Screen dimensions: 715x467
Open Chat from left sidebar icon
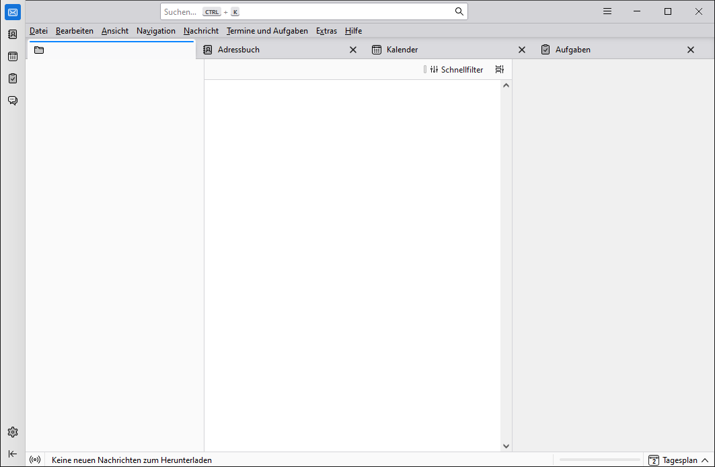tap(13, 101)
